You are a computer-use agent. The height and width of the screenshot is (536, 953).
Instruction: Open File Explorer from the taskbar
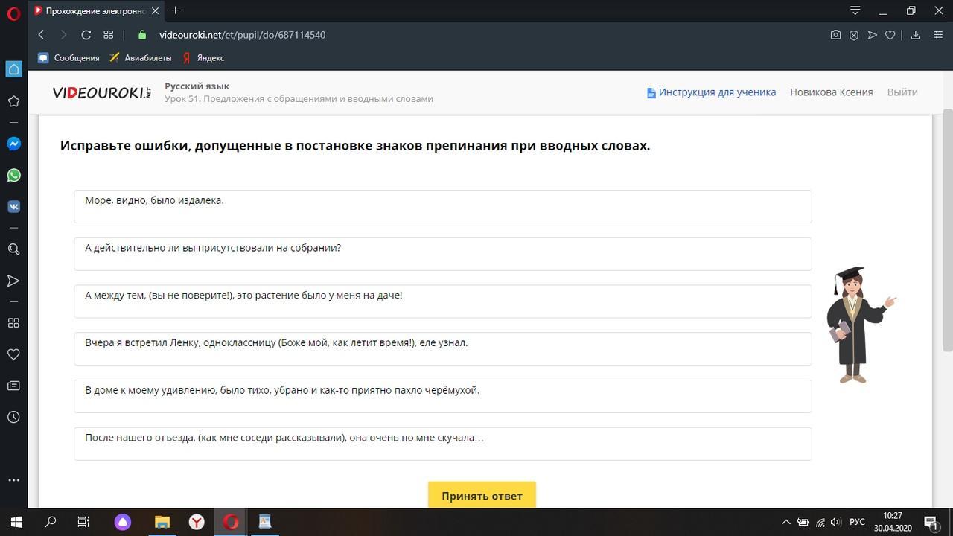[162, 522]
